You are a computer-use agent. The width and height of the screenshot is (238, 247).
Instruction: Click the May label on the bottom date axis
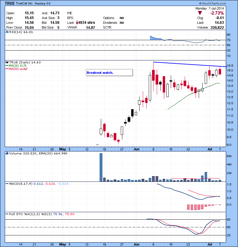(x=62, y=244)
